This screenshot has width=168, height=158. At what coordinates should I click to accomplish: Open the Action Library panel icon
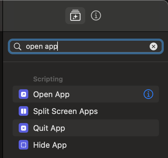tap(75, 16)
